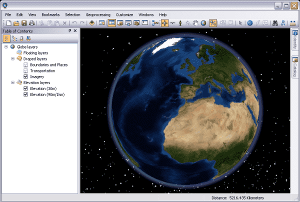
Task: Open a document with the folder icon
Action: [16, 23]
